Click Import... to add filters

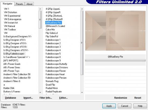click(x=28, y=98)
